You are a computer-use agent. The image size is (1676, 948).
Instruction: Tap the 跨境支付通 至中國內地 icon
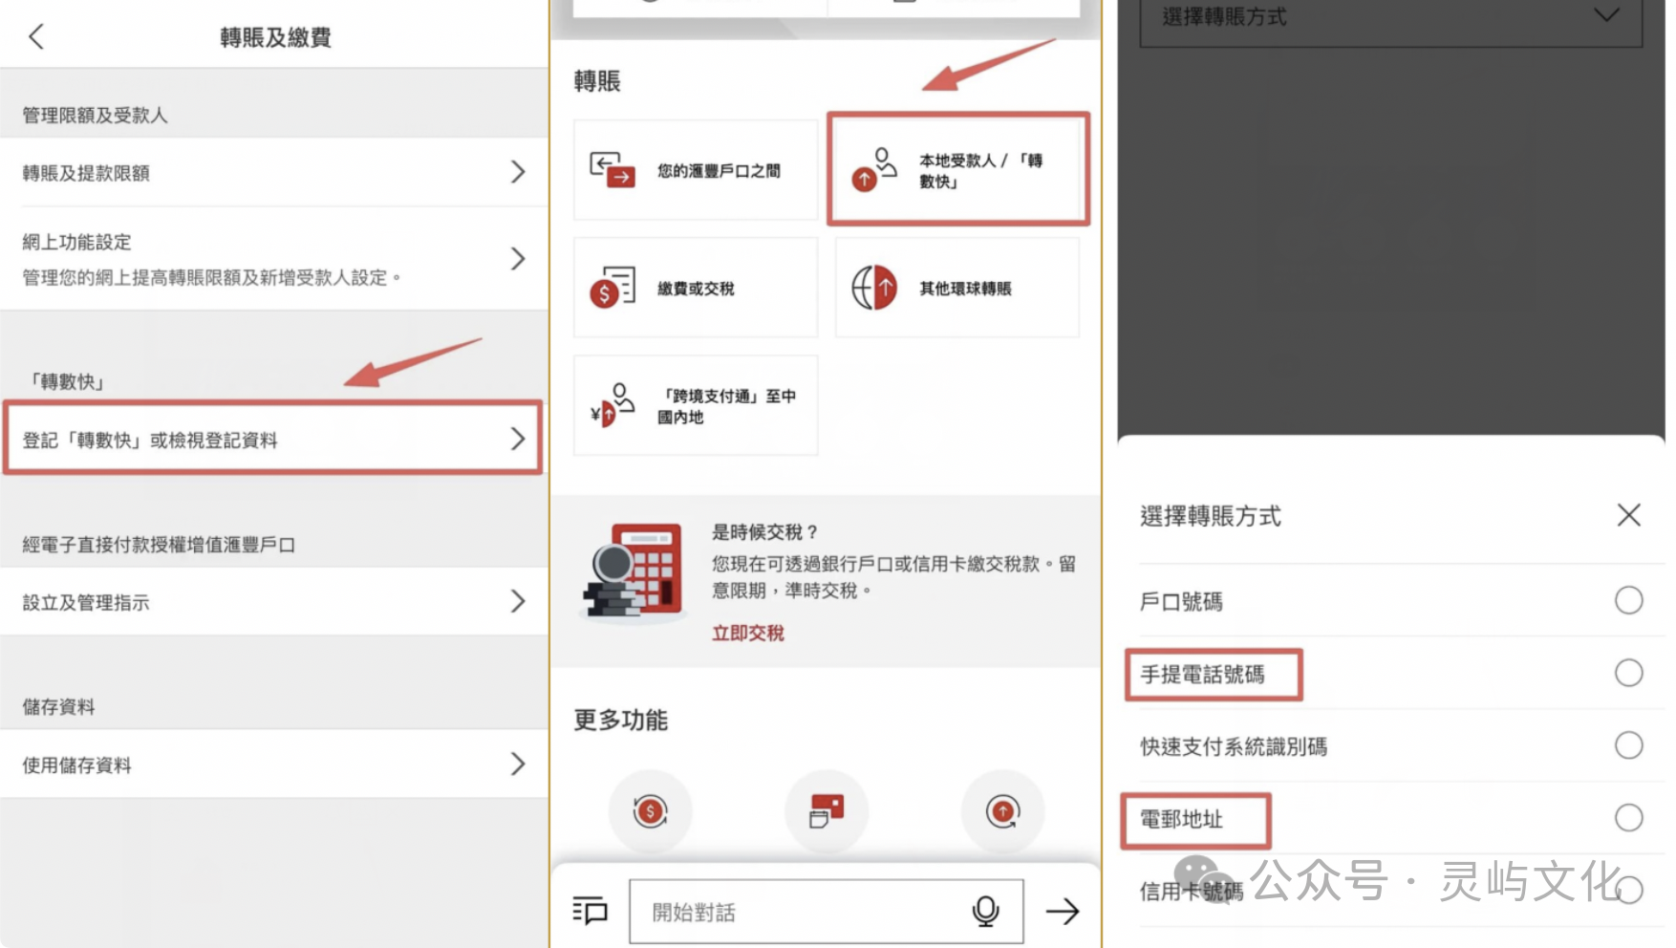point(612,405)
